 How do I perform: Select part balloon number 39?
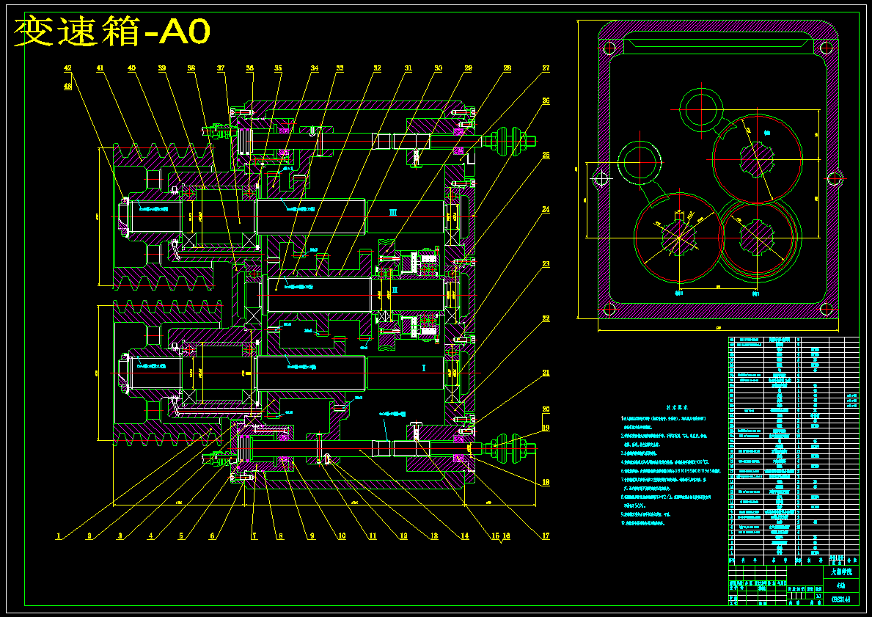point(162,68)
